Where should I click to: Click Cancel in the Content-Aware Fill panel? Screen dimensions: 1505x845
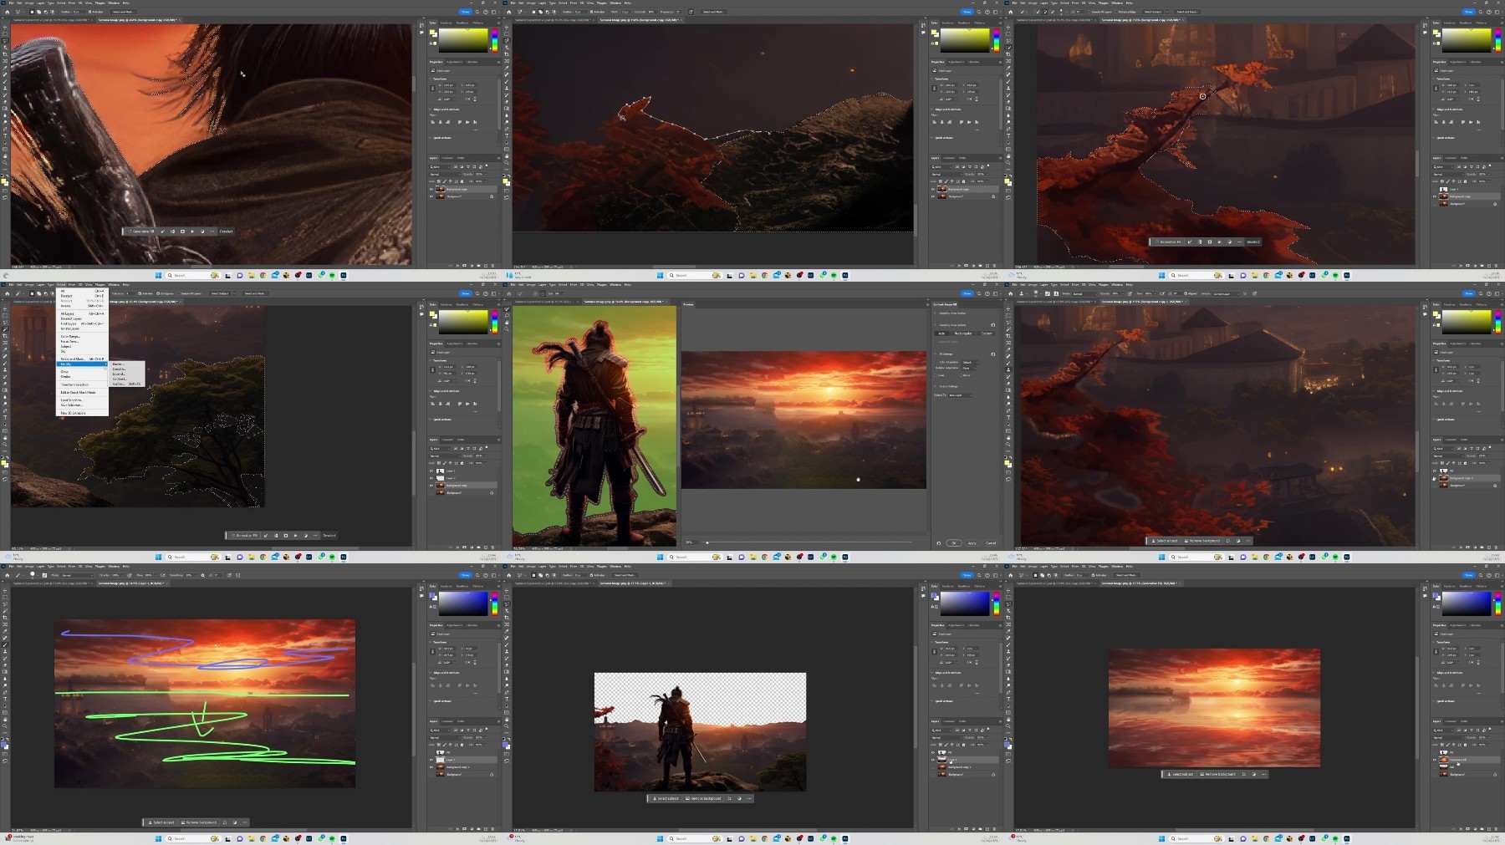point(991,543)
